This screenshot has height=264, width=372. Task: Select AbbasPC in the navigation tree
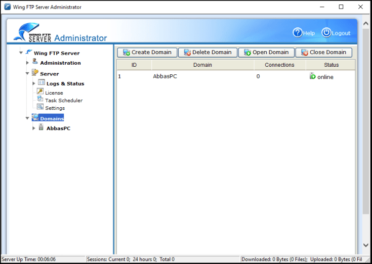pyautogui.click(x=58, y=128)
